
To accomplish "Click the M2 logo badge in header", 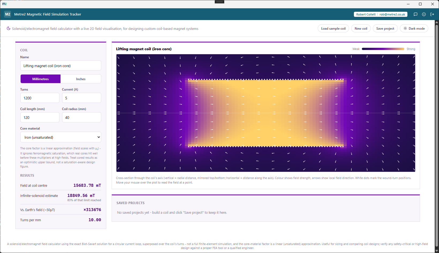I will pyautogui.click(x=7, y=14).
